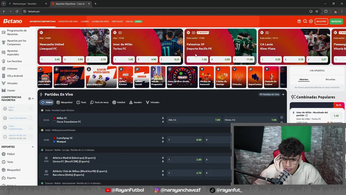Open the gift promotions icon in header

299,21
